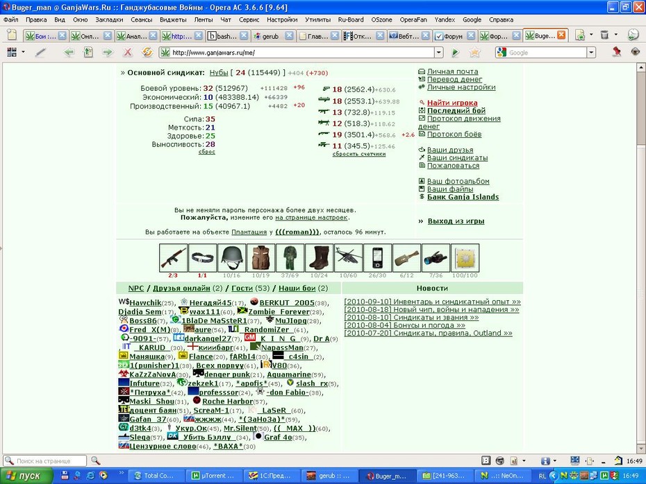
Task: Select the helmet equipment icon
Action: (231, 257)
